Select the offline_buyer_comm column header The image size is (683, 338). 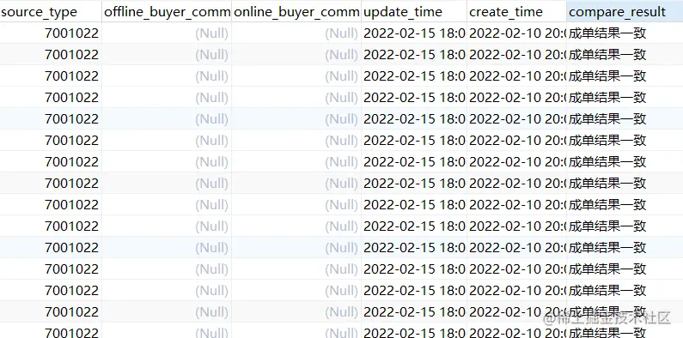(x=167, y=12)
